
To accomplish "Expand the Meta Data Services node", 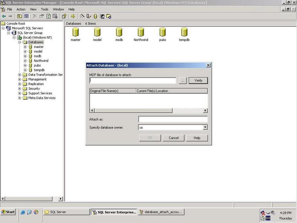I will click(x=20, y=98).
